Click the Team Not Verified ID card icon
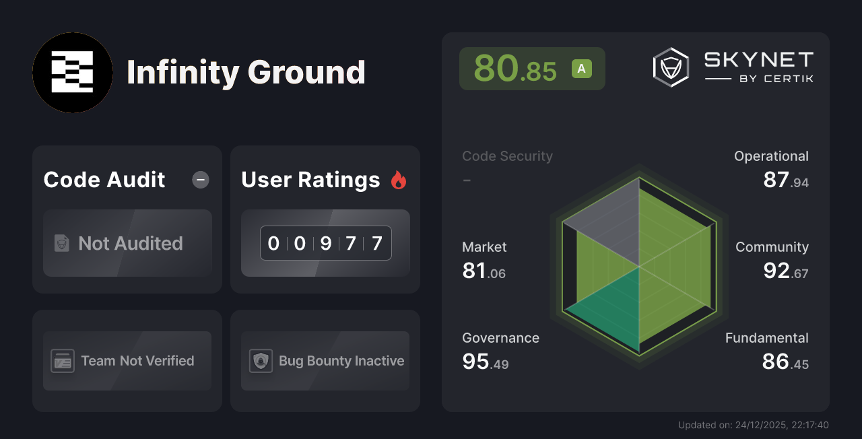 point(63,361)
